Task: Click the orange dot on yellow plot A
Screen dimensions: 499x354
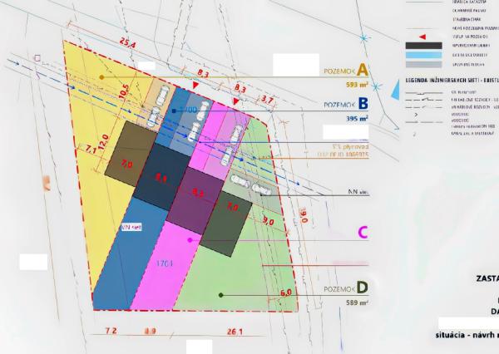Action: tap(101, 76)
